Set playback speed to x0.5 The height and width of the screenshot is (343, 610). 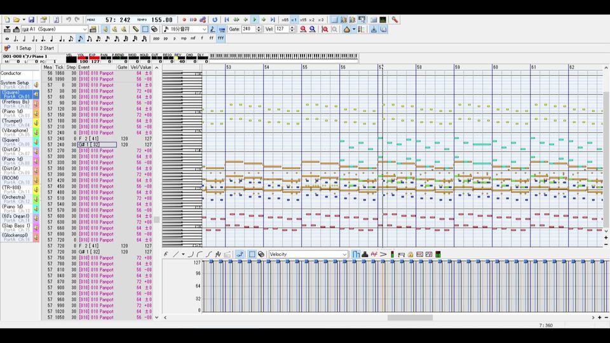pyautogui.click(x=285, y=20)
